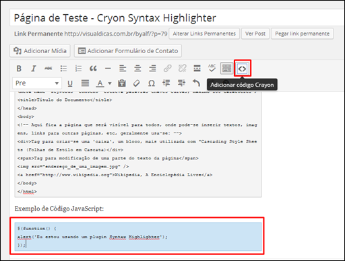Toggle bold formatting
345x261 pixels.
tap(19, 69)
